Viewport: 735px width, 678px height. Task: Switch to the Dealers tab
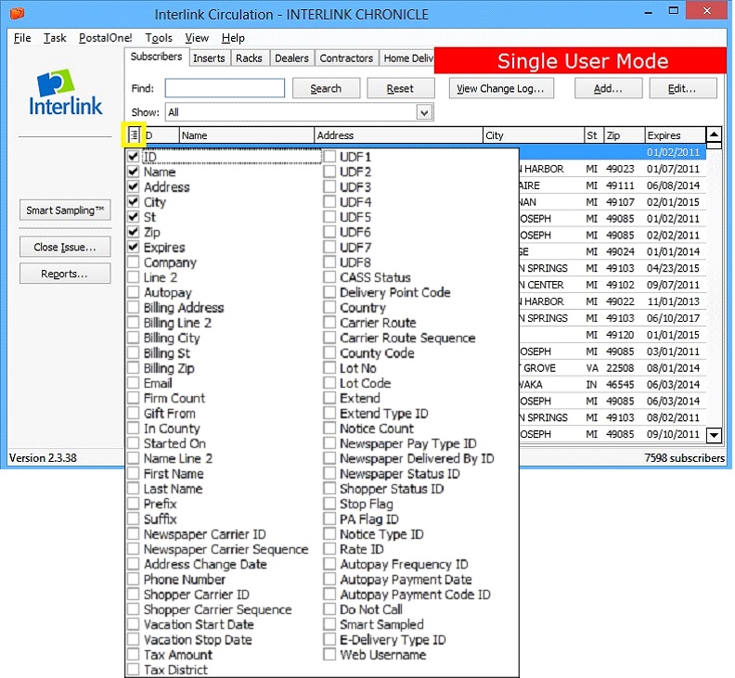pos(291,58)
